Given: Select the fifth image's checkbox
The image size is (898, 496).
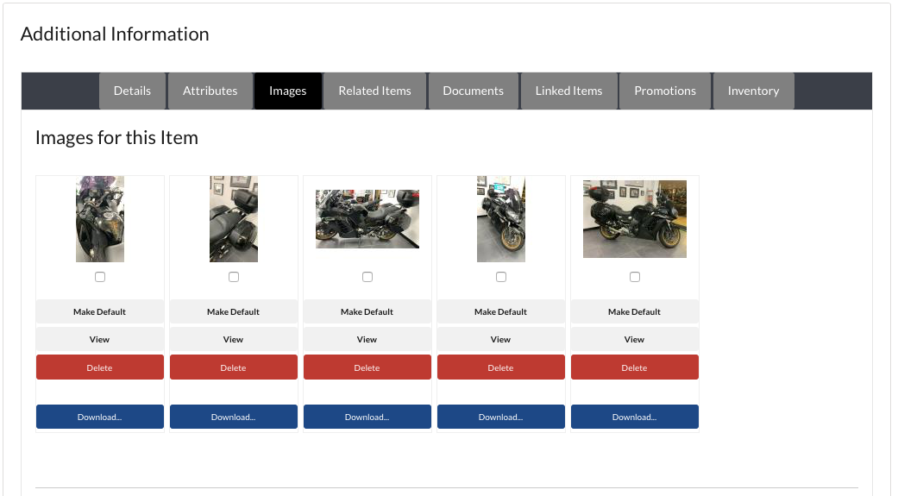Looking at the screenshot, I should 635,277.
